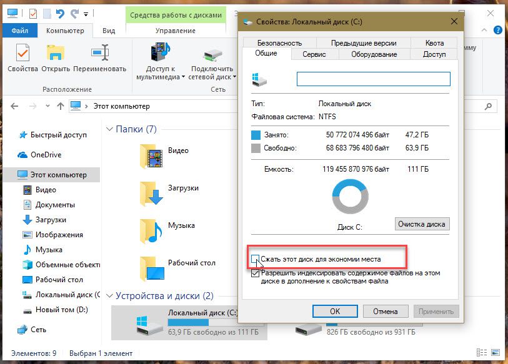This screenshot has height=364, width=508.
Task: Open the Видео folder icon
Action: coord(152,155)
